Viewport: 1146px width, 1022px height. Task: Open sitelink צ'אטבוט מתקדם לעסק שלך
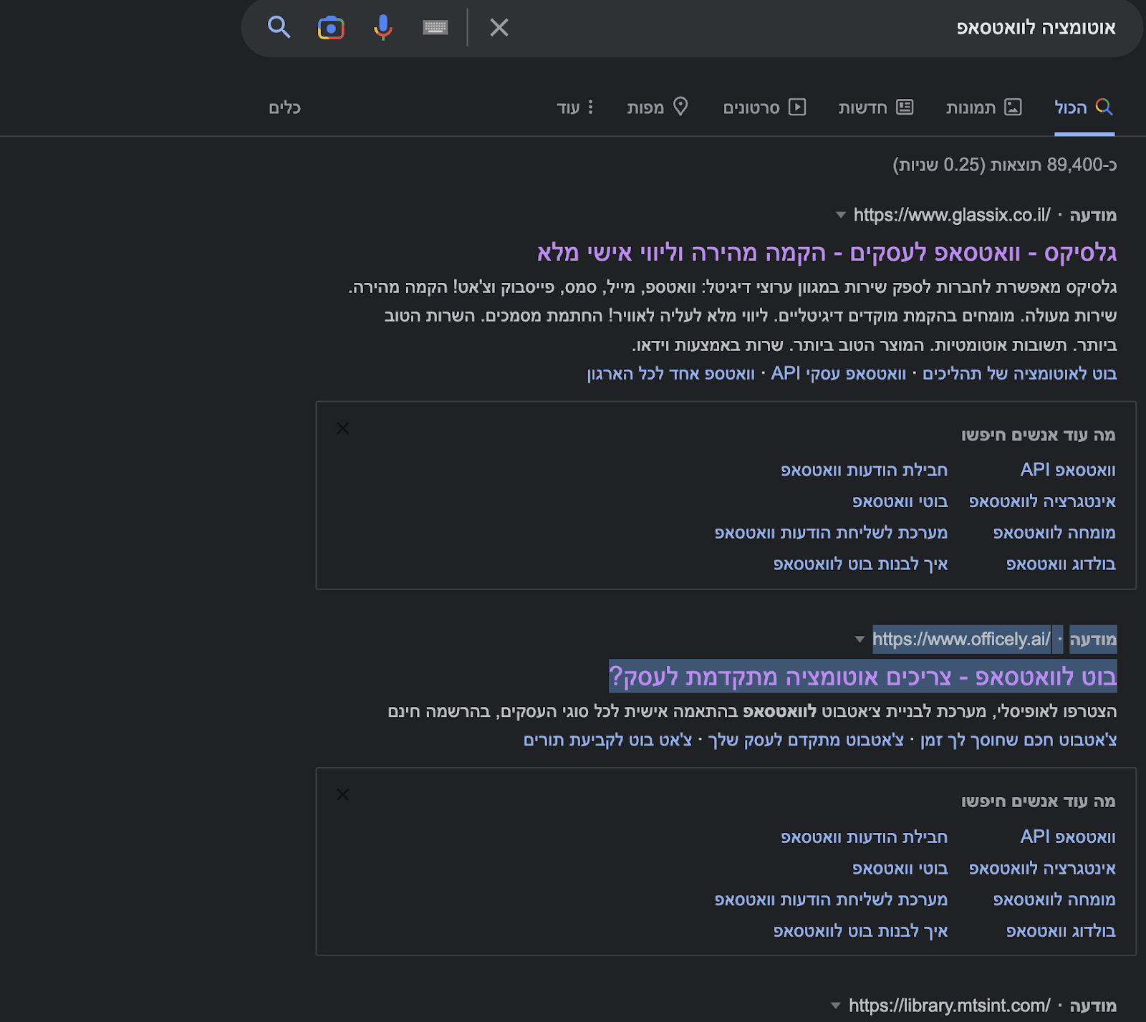(x=806, y=740)
